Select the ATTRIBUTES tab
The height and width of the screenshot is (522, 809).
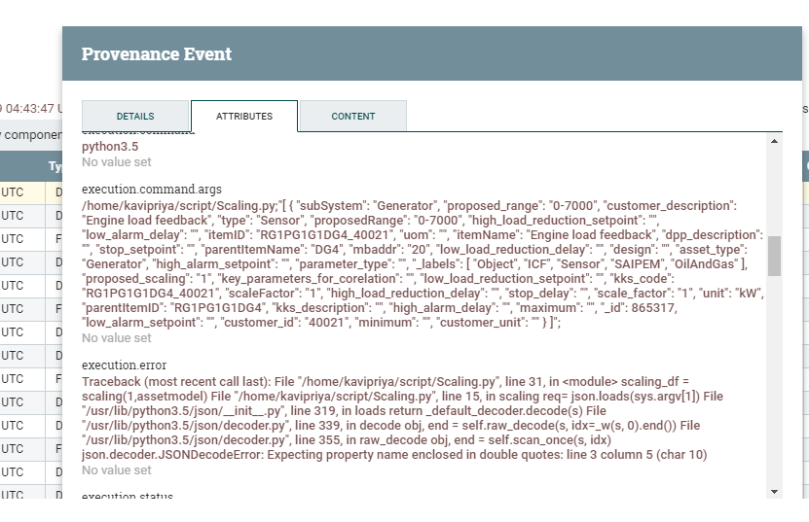244,116
